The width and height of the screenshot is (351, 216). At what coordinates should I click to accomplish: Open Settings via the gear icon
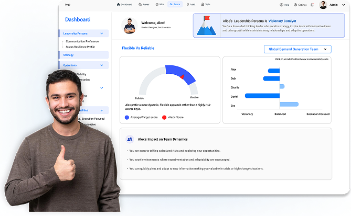pos(295,5)
